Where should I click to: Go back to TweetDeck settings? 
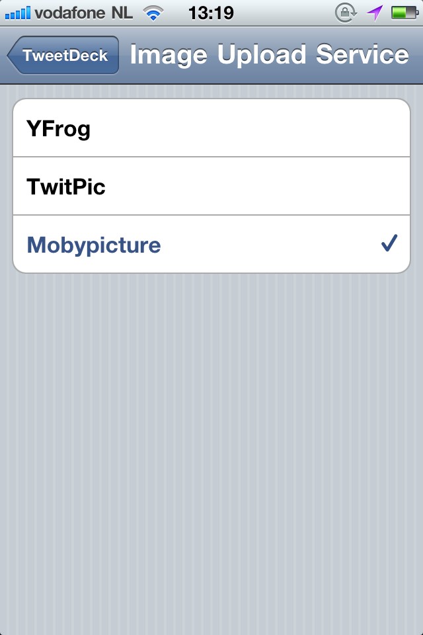tap(63, 55)
